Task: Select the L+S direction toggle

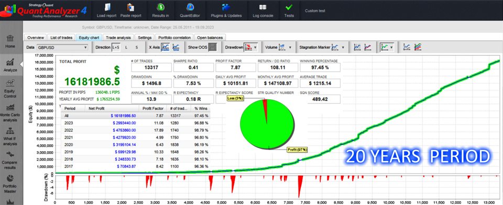Action: (116, 48)
